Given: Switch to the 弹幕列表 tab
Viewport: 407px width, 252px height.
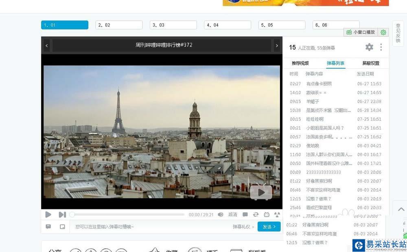Looking at the screenshot, I should point(335,63).
